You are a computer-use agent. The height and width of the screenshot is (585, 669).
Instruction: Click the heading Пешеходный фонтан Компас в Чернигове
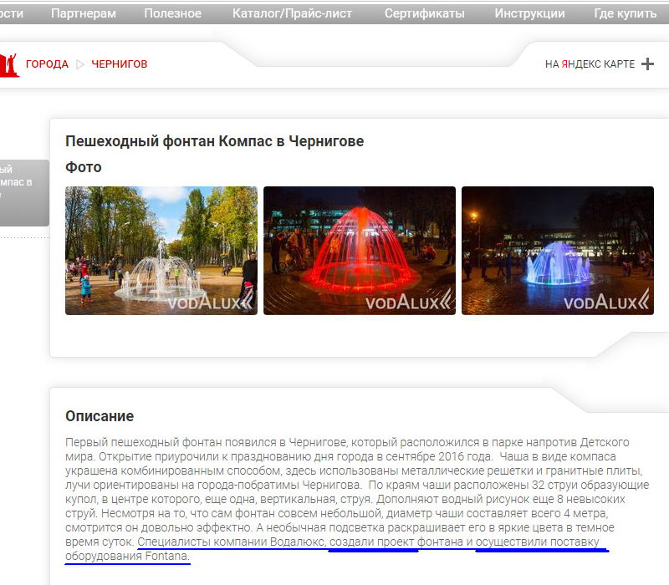(x=214, y=141)
